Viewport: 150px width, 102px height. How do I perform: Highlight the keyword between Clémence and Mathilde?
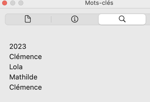[16, 67]
